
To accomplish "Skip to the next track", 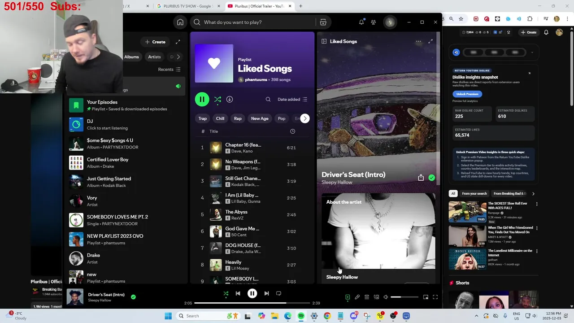I will (266, 293).
